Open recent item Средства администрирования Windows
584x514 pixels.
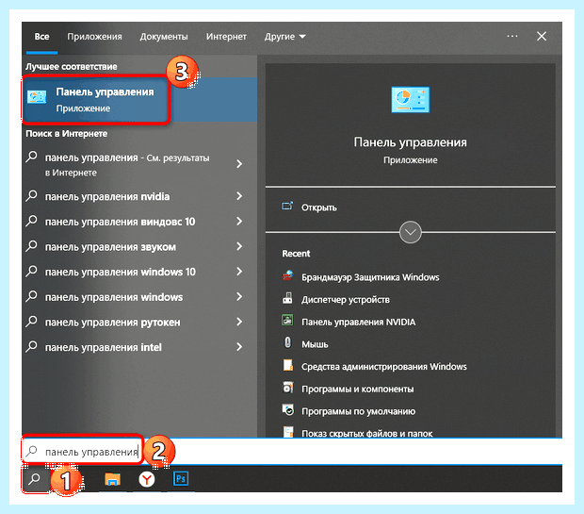(x=384, y=367)
